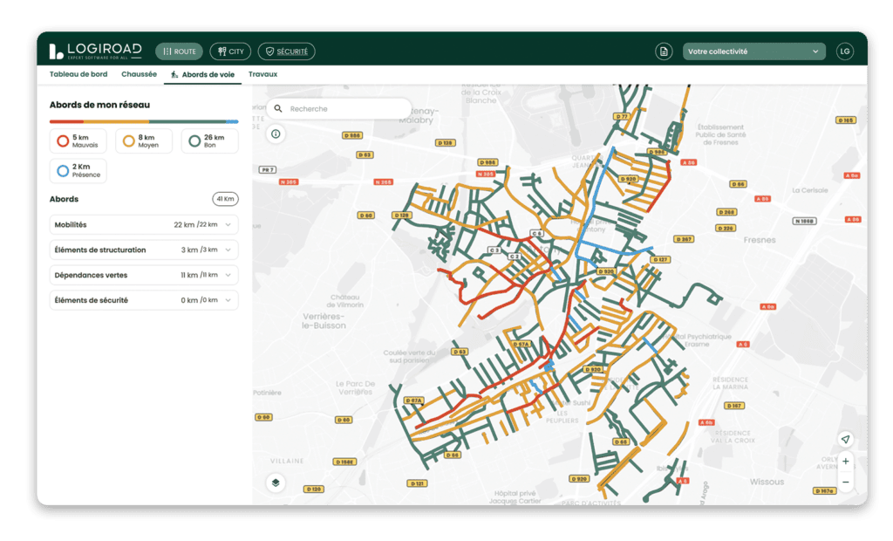Toggle the Mauvais 5 km legend filter
This screenshot has height=541, width=893.
78,140
